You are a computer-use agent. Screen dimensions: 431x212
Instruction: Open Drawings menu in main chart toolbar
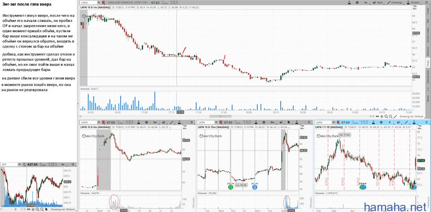[395, 3]
